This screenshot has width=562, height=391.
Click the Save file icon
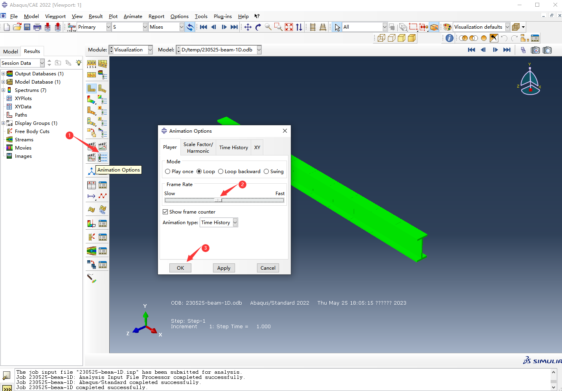click(x=27, y=27)
